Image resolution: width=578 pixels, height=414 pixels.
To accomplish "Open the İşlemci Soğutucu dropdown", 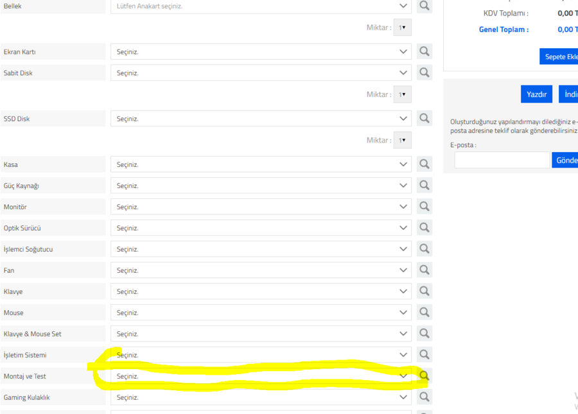I will click(261, 249).
